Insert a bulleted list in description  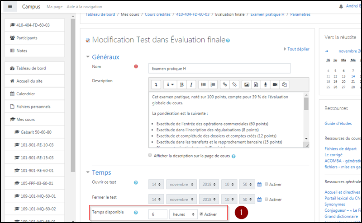204,84
